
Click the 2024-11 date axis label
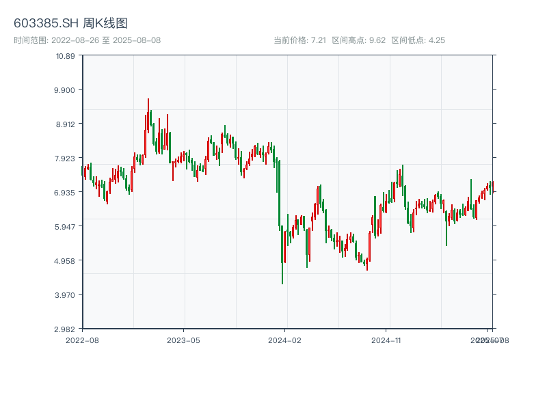coord(386,340)
